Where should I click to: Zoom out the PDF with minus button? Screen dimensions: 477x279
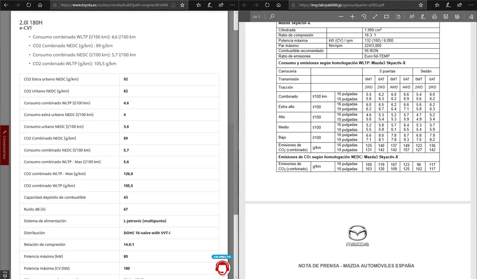(341, 17)
